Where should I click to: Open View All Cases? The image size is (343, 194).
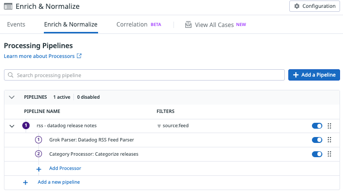pos(215,25)
